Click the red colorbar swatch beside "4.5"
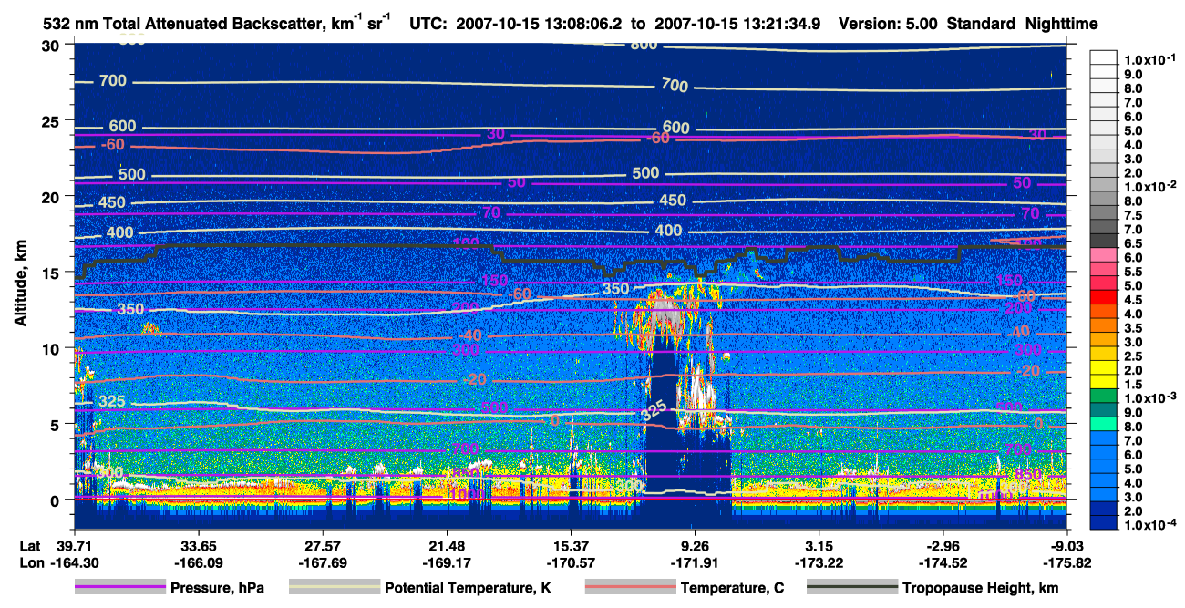 click(x=1104, y=299)
